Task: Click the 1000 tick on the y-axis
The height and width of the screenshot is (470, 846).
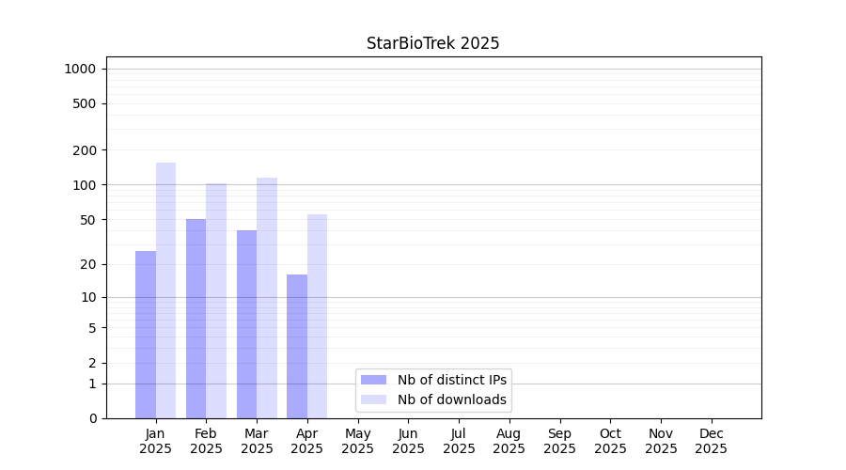Action: pyautogui.click(x=80, y=69)
